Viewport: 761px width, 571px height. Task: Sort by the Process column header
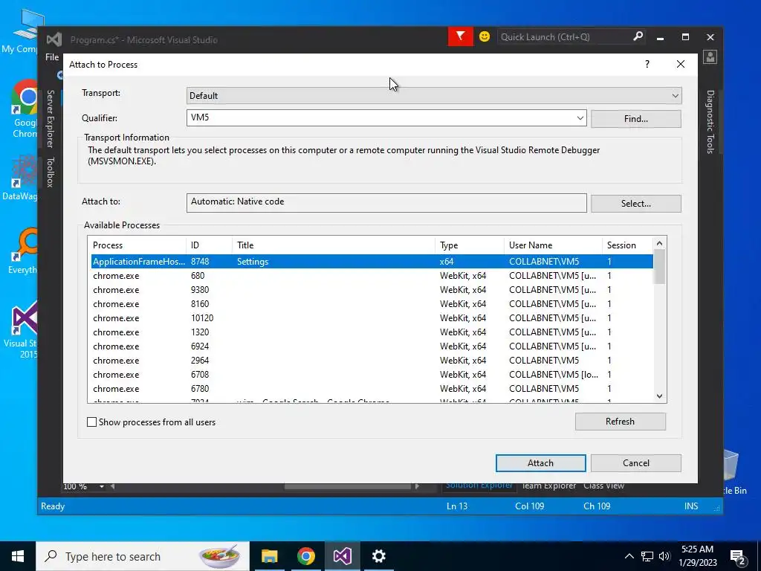coord(137,245)
